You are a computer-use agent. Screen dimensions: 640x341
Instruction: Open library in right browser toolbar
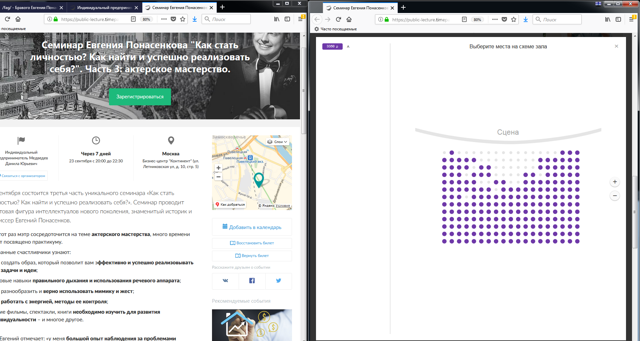click(608, 19)
